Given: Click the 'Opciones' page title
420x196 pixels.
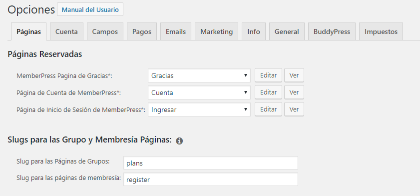Looking at the screenshot, I should (31, 10).
